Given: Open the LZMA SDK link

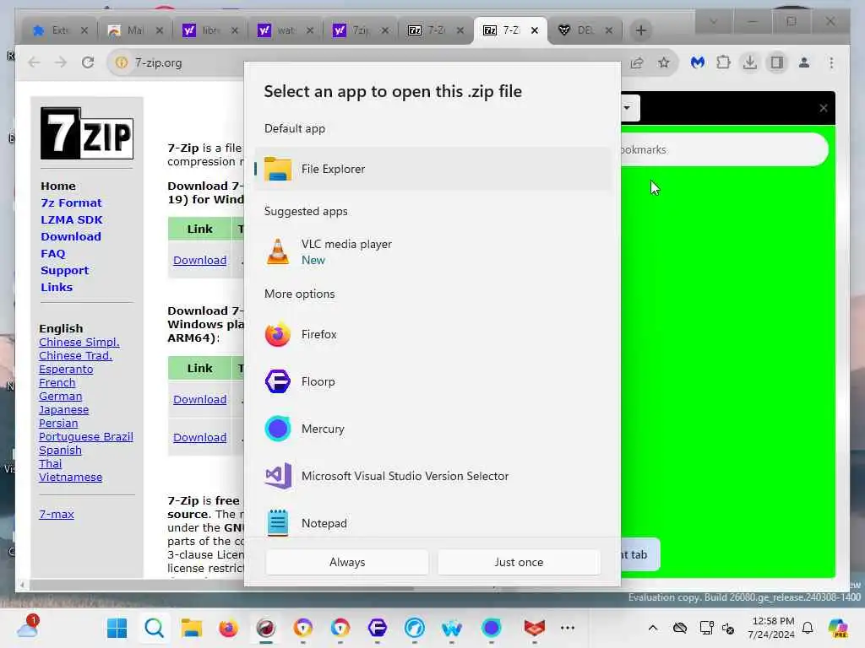Looking at the screenshot, I should click(72, 220).
